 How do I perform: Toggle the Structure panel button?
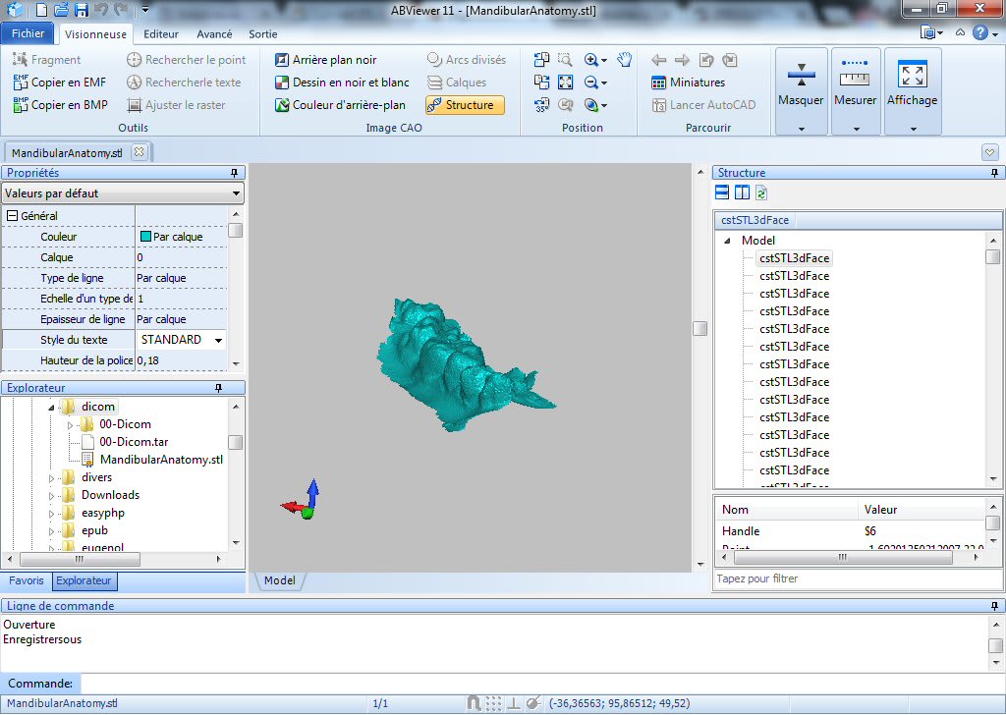click(x=465, y=105)
